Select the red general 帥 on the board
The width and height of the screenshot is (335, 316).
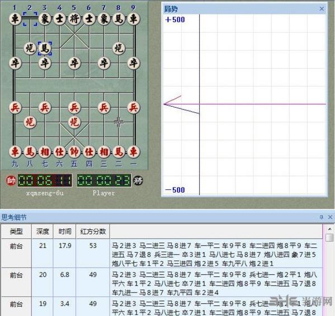point(74,152)
